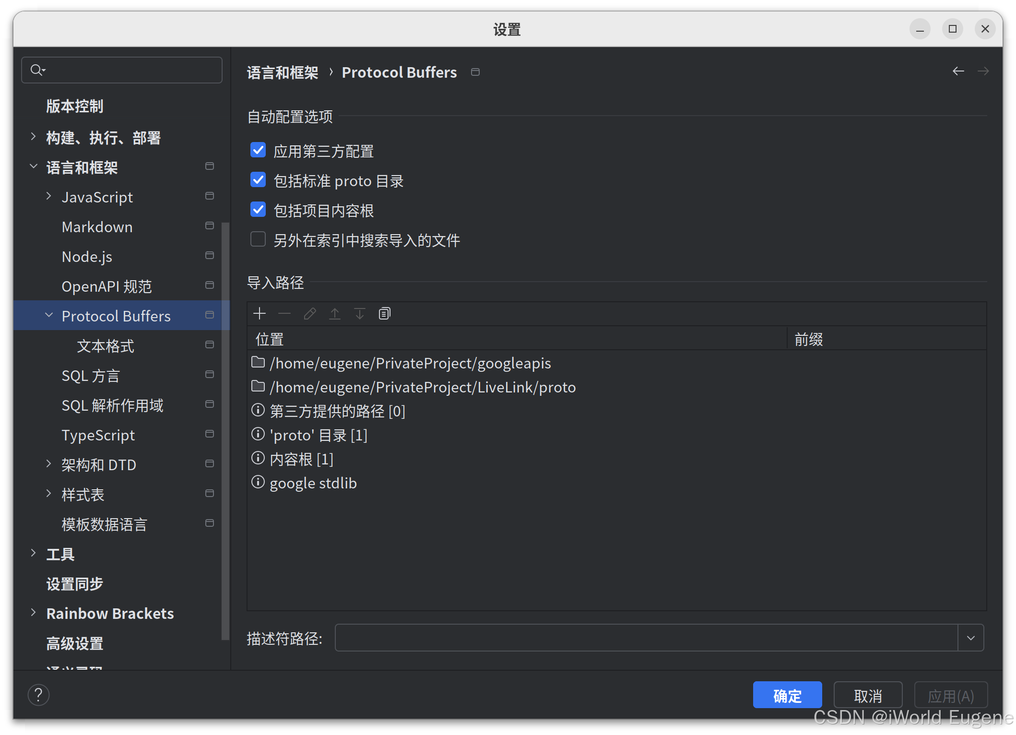
Task: Open the 描述符路径 dropdown
Action: [x=971, y=638]
